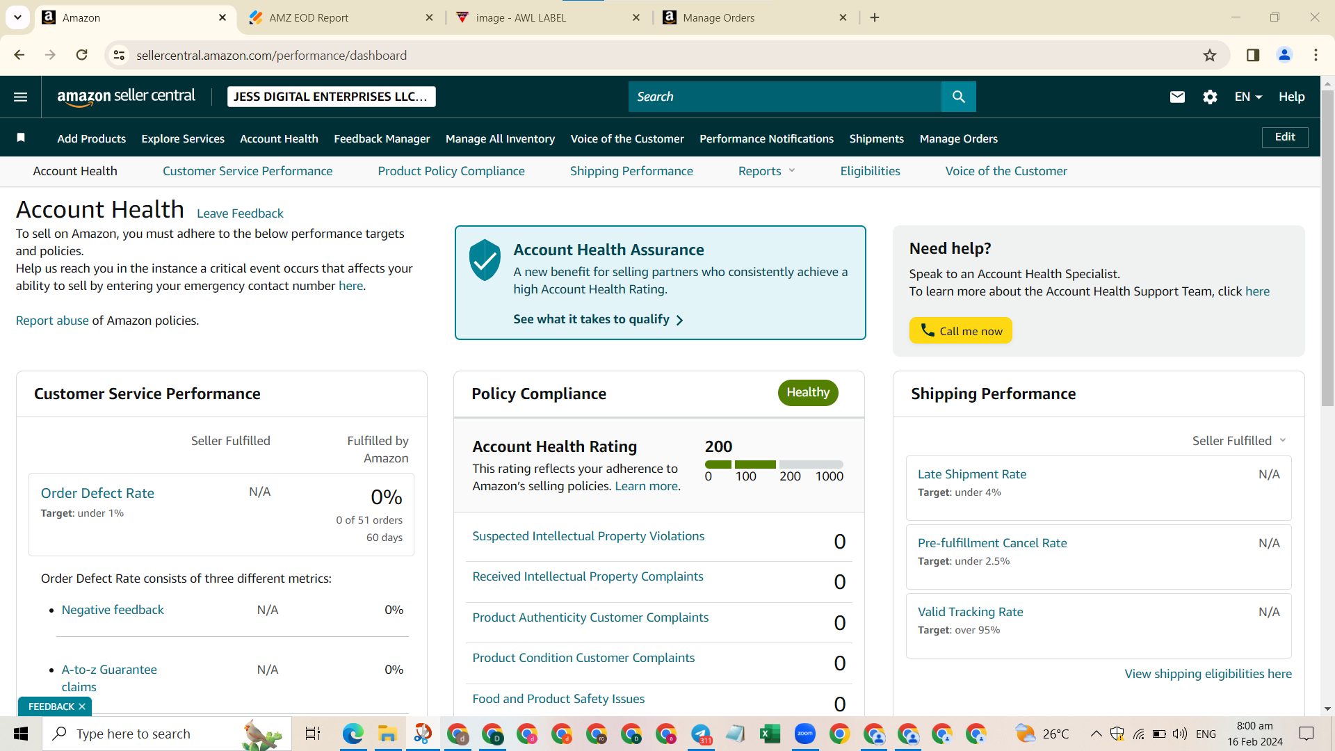
Task: Open Zoom from the taskbar
Action: 804,734
